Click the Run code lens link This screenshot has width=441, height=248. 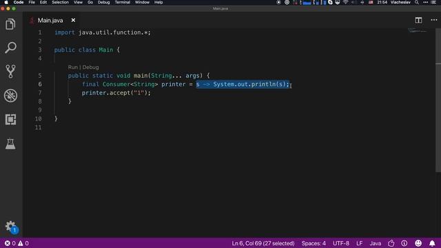tap(72, 68)
